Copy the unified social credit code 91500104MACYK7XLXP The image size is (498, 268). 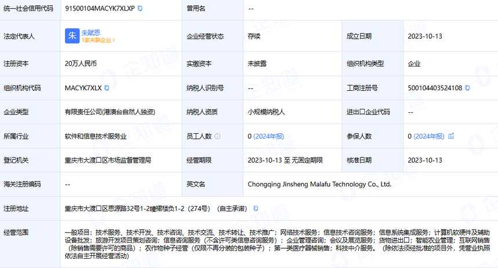click(140, 9)
